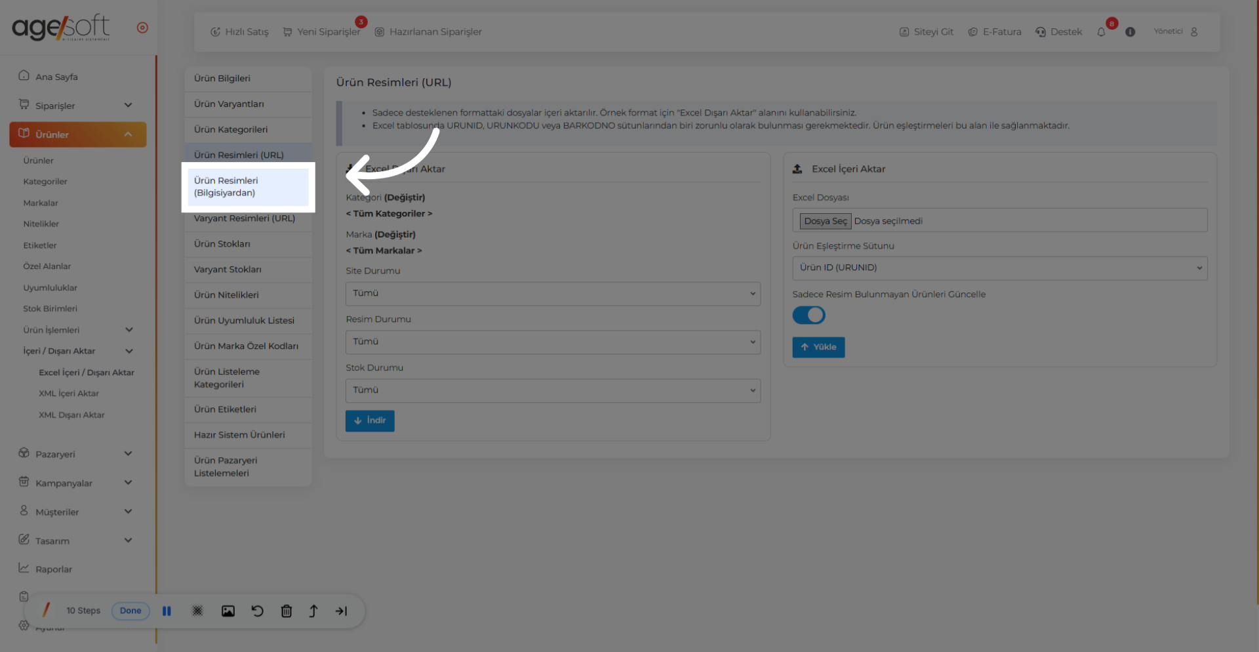Open Ayarlar gear icon in sidebar

(24, 625)
